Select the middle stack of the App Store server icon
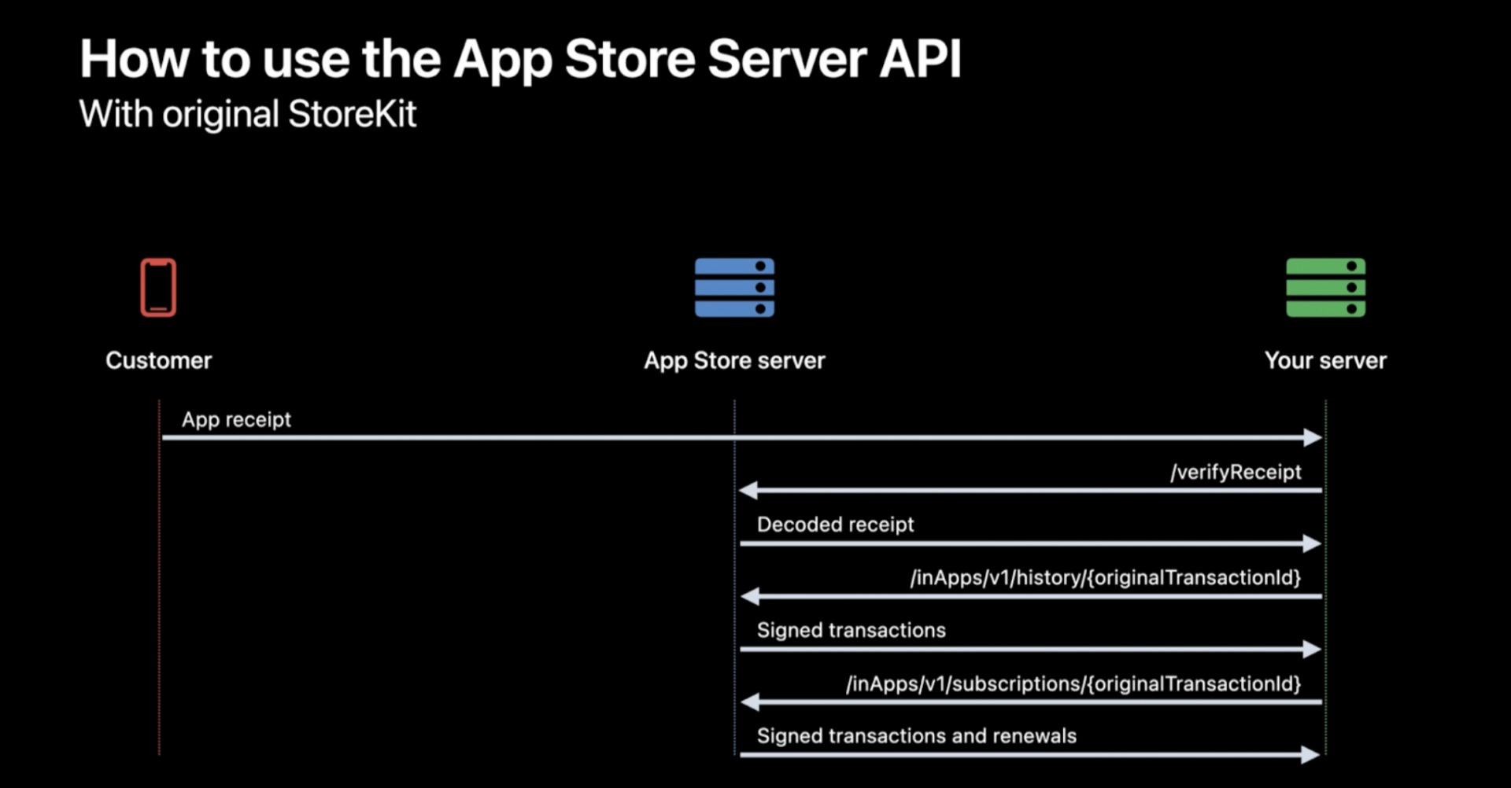This screenshot has width=1511, height=788. 733,289
